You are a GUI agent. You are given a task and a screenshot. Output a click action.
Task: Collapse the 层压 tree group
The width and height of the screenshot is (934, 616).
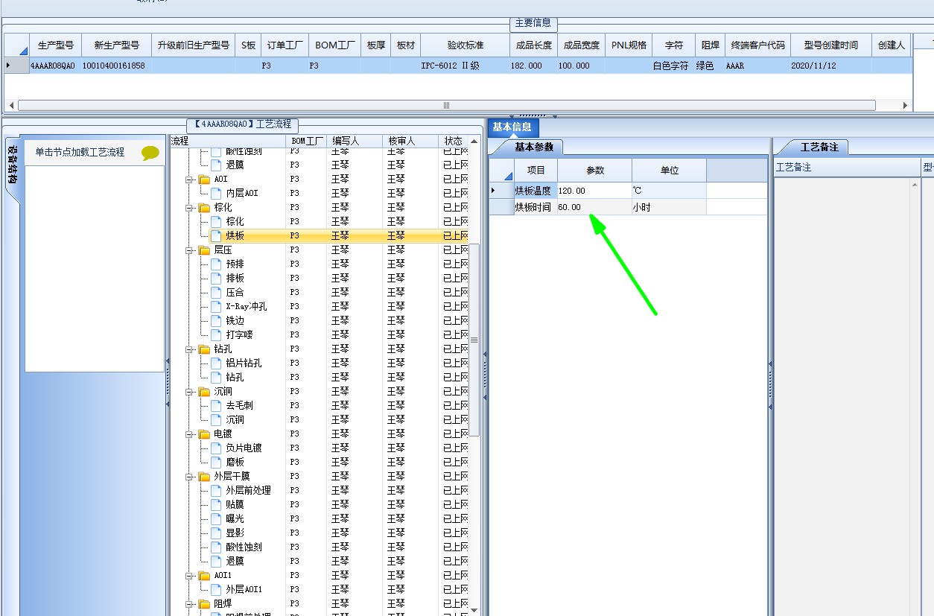(x=189, y=250)
